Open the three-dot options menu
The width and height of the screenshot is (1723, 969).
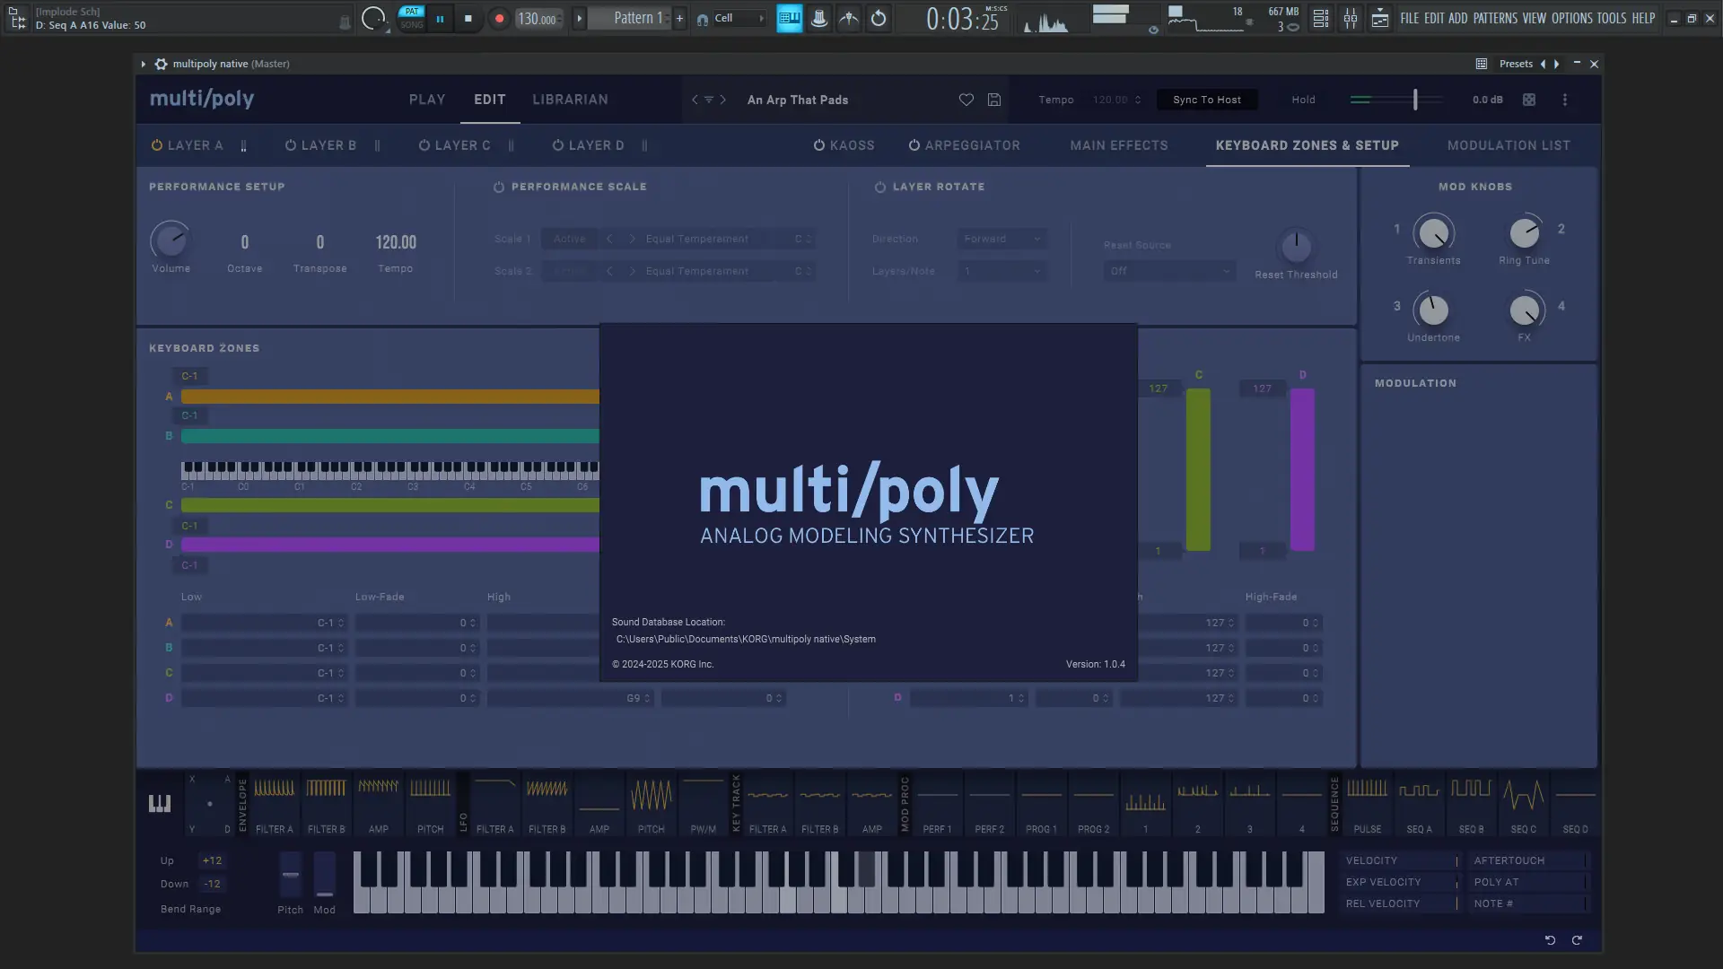coord(1565,100)
